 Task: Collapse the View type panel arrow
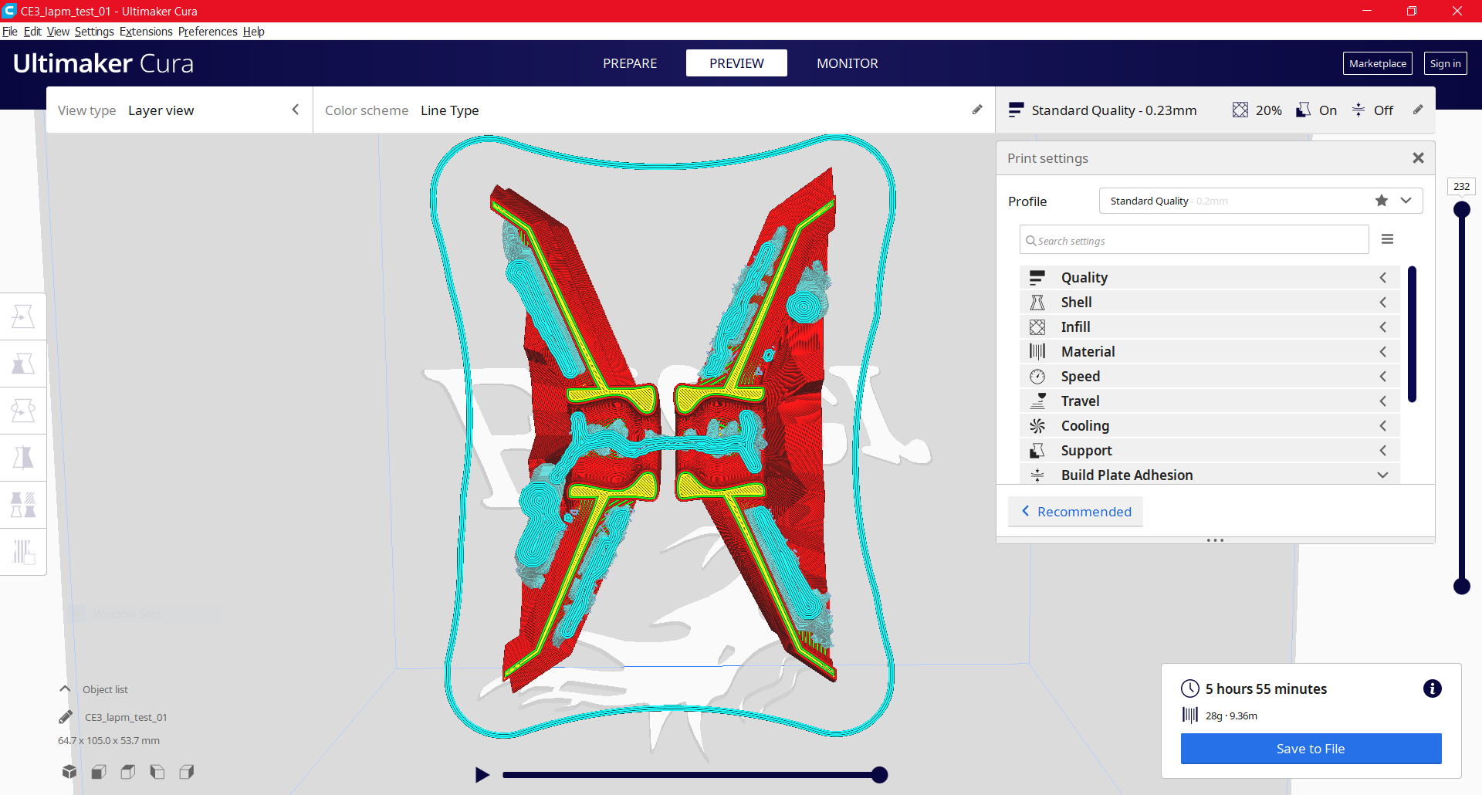click(x=295, y=110)
